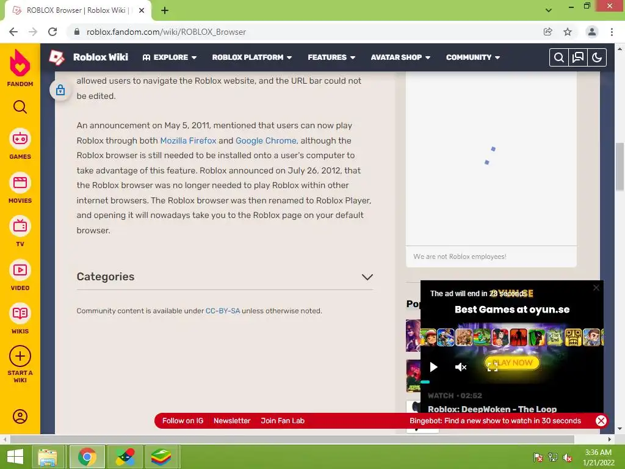The image size is (625, 469).
Task: Open the Bingebot promo link
Action: [495, 421]
